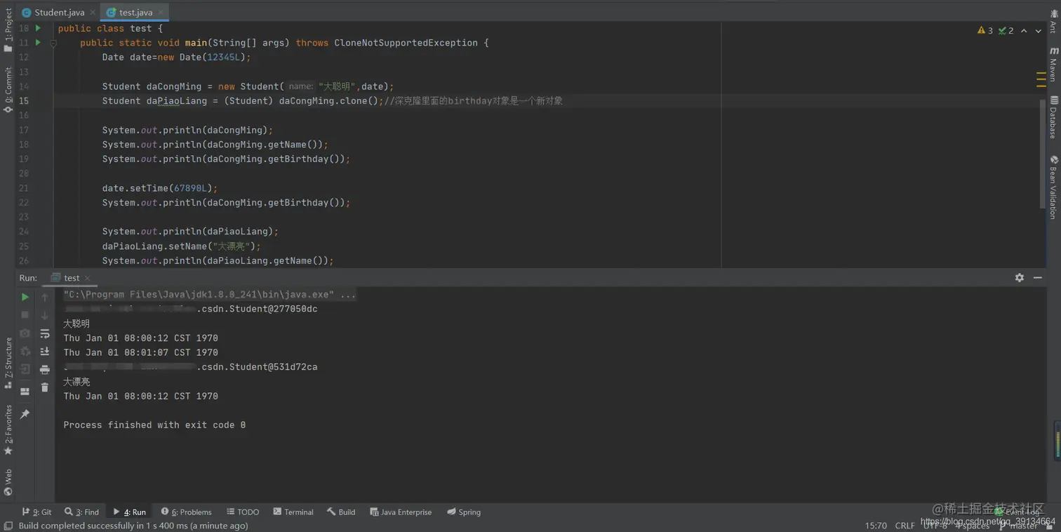The width and height of the screenshot is (1061, 532).
Task: Open 4 spaces indent settings dropdown
Action: tap(973, 526)
